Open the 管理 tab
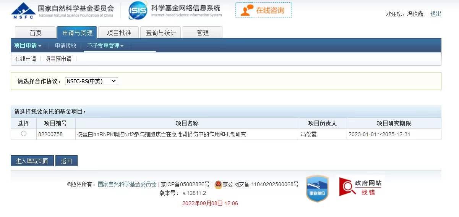The height and width of the screenshot is (217, 459). coord(202,33)
